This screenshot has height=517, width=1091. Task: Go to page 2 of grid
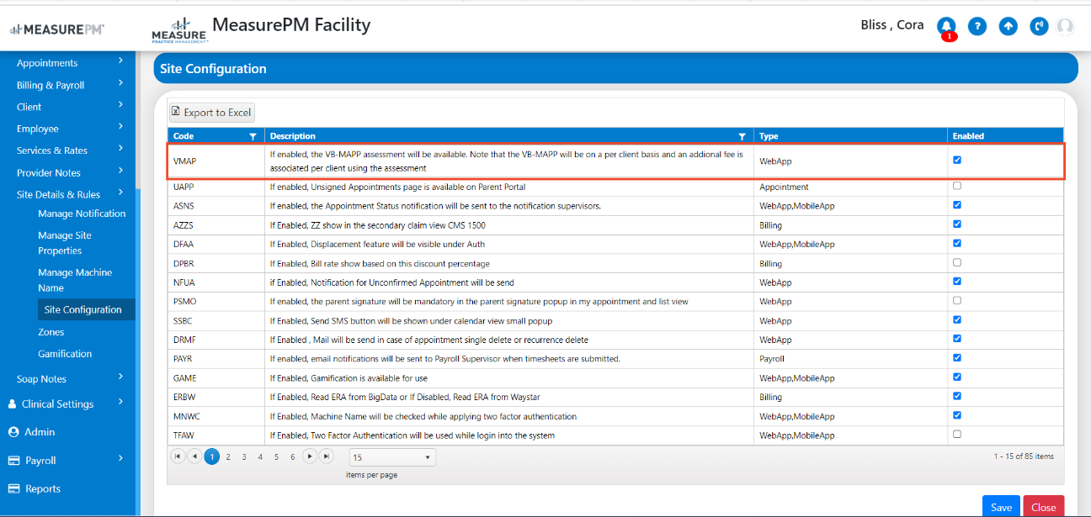tap(228, 457)
